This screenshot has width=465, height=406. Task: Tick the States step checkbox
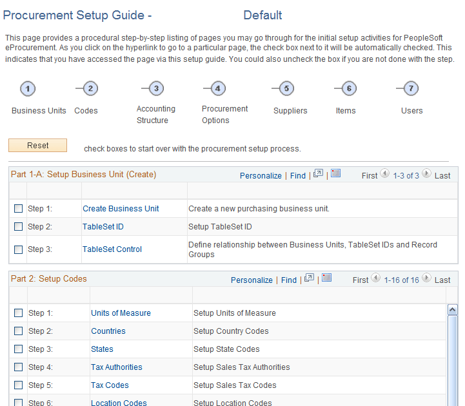[19, 349]
